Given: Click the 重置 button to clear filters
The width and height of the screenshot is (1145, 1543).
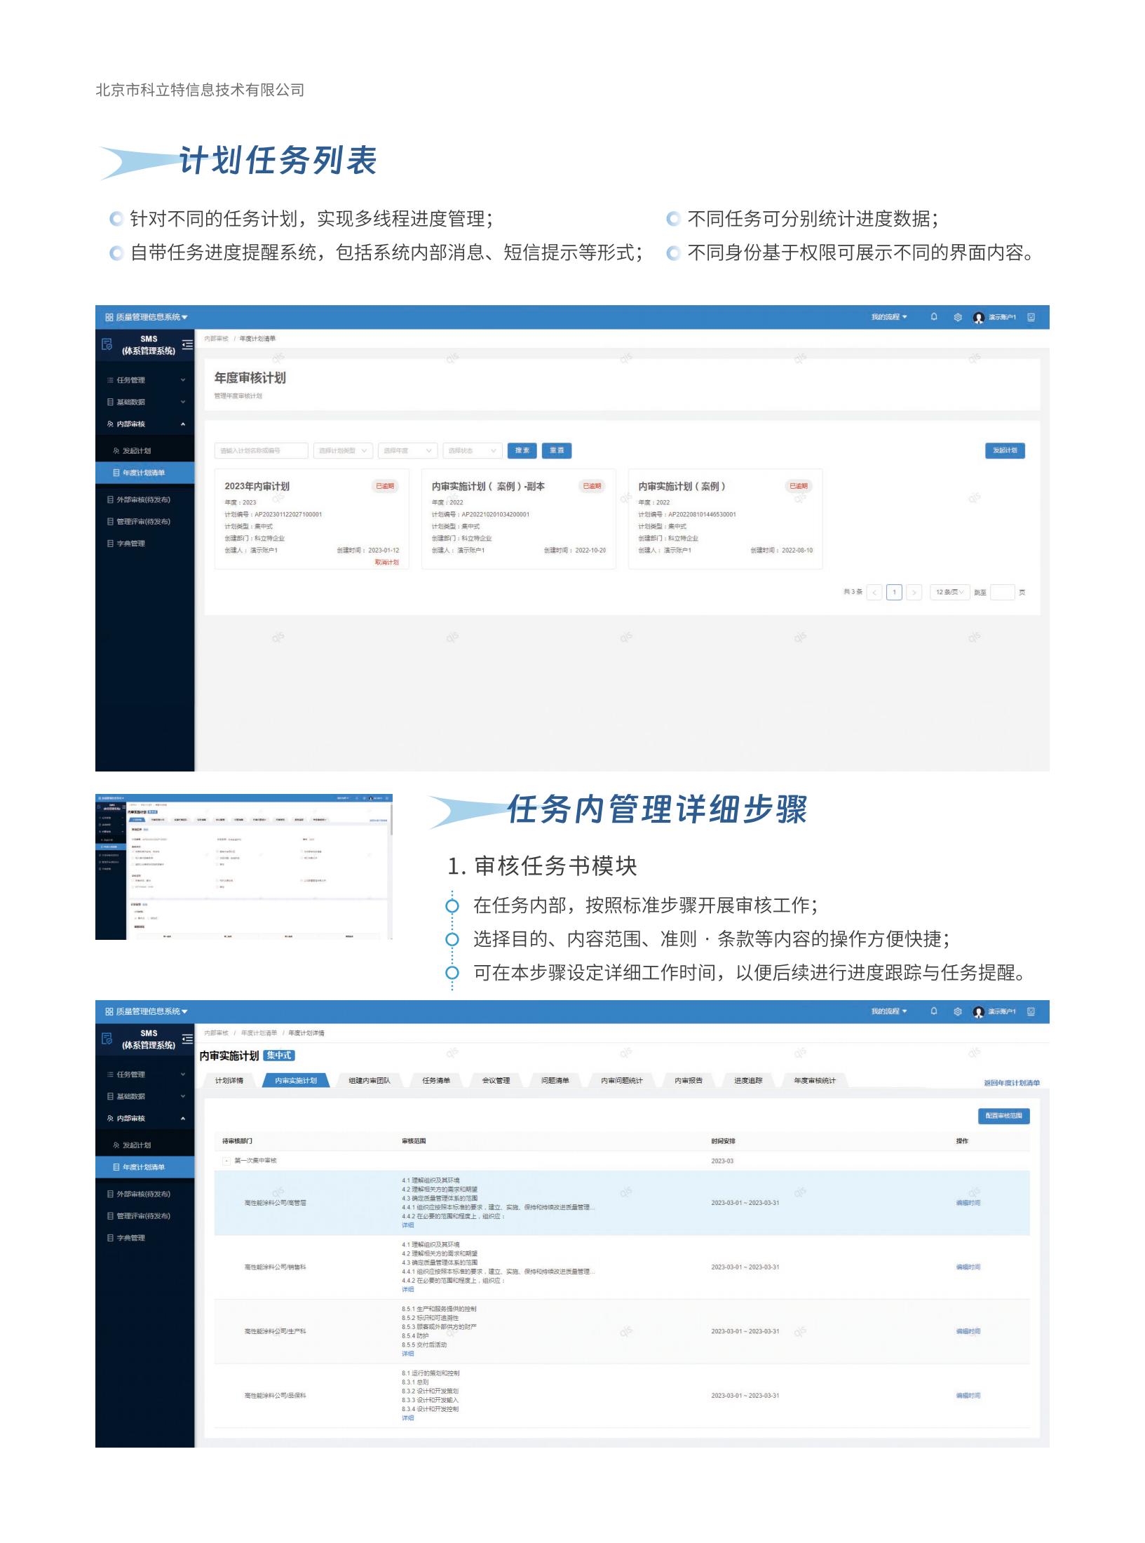Looking at the screenshot, I should click(x=557, y=450).
